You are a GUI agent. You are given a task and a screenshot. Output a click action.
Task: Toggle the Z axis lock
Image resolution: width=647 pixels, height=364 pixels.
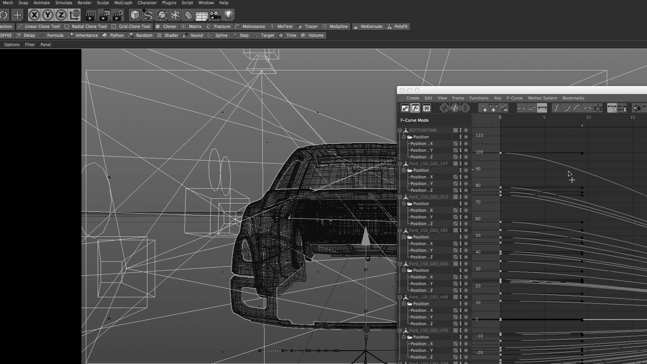(61, 15)
